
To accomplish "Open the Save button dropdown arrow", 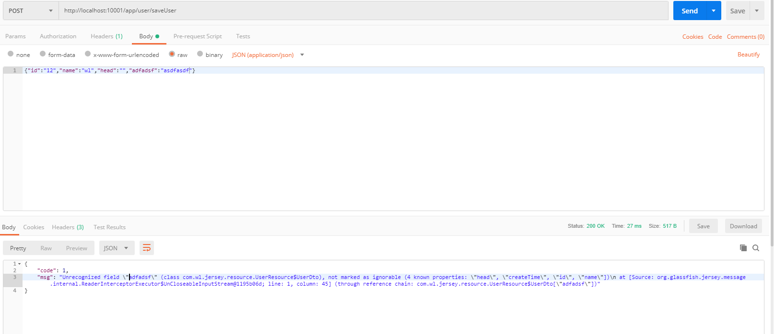I will click(757, 11).
